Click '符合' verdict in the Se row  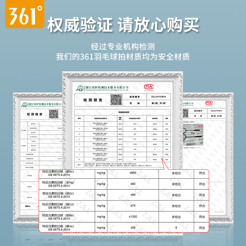202,173
